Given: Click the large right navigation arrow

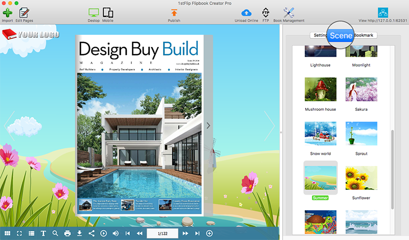Looking at the screenshot, I should tap(269, 126).
